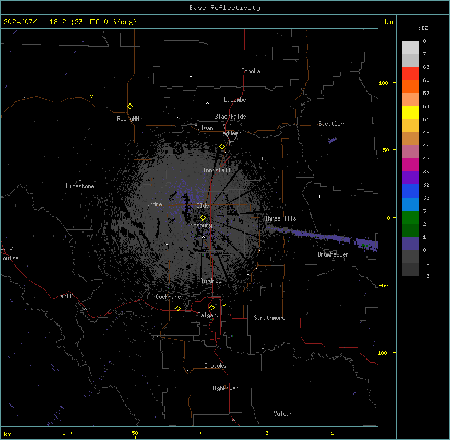Click the small purple echo southeast of Stettler

tap(333, 141)
